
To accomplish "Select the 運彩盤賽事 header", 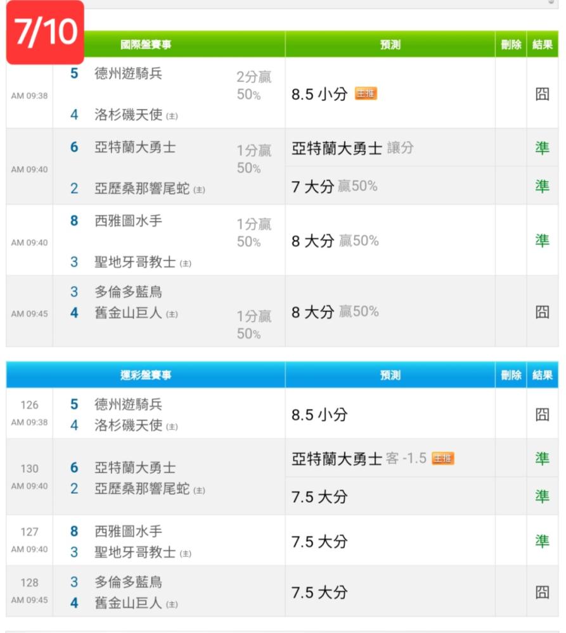I will (x=146, y=375).
